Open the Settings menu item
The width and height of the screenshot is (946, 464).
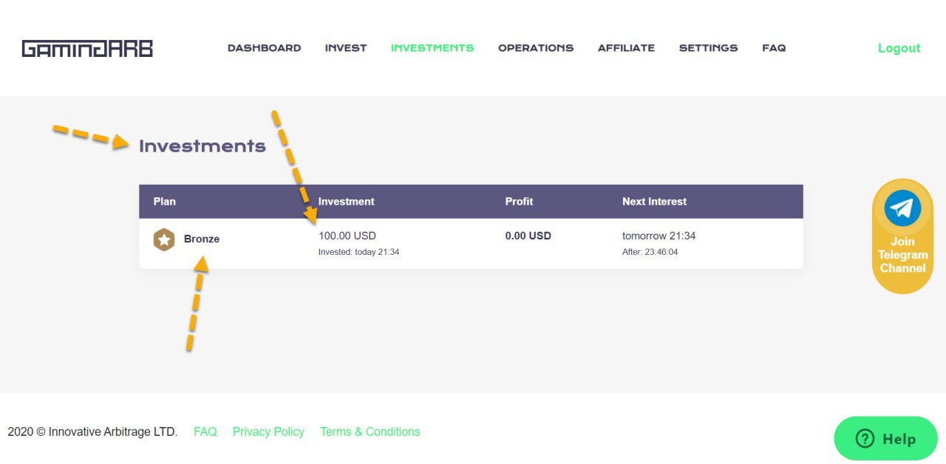coord(708,48)
